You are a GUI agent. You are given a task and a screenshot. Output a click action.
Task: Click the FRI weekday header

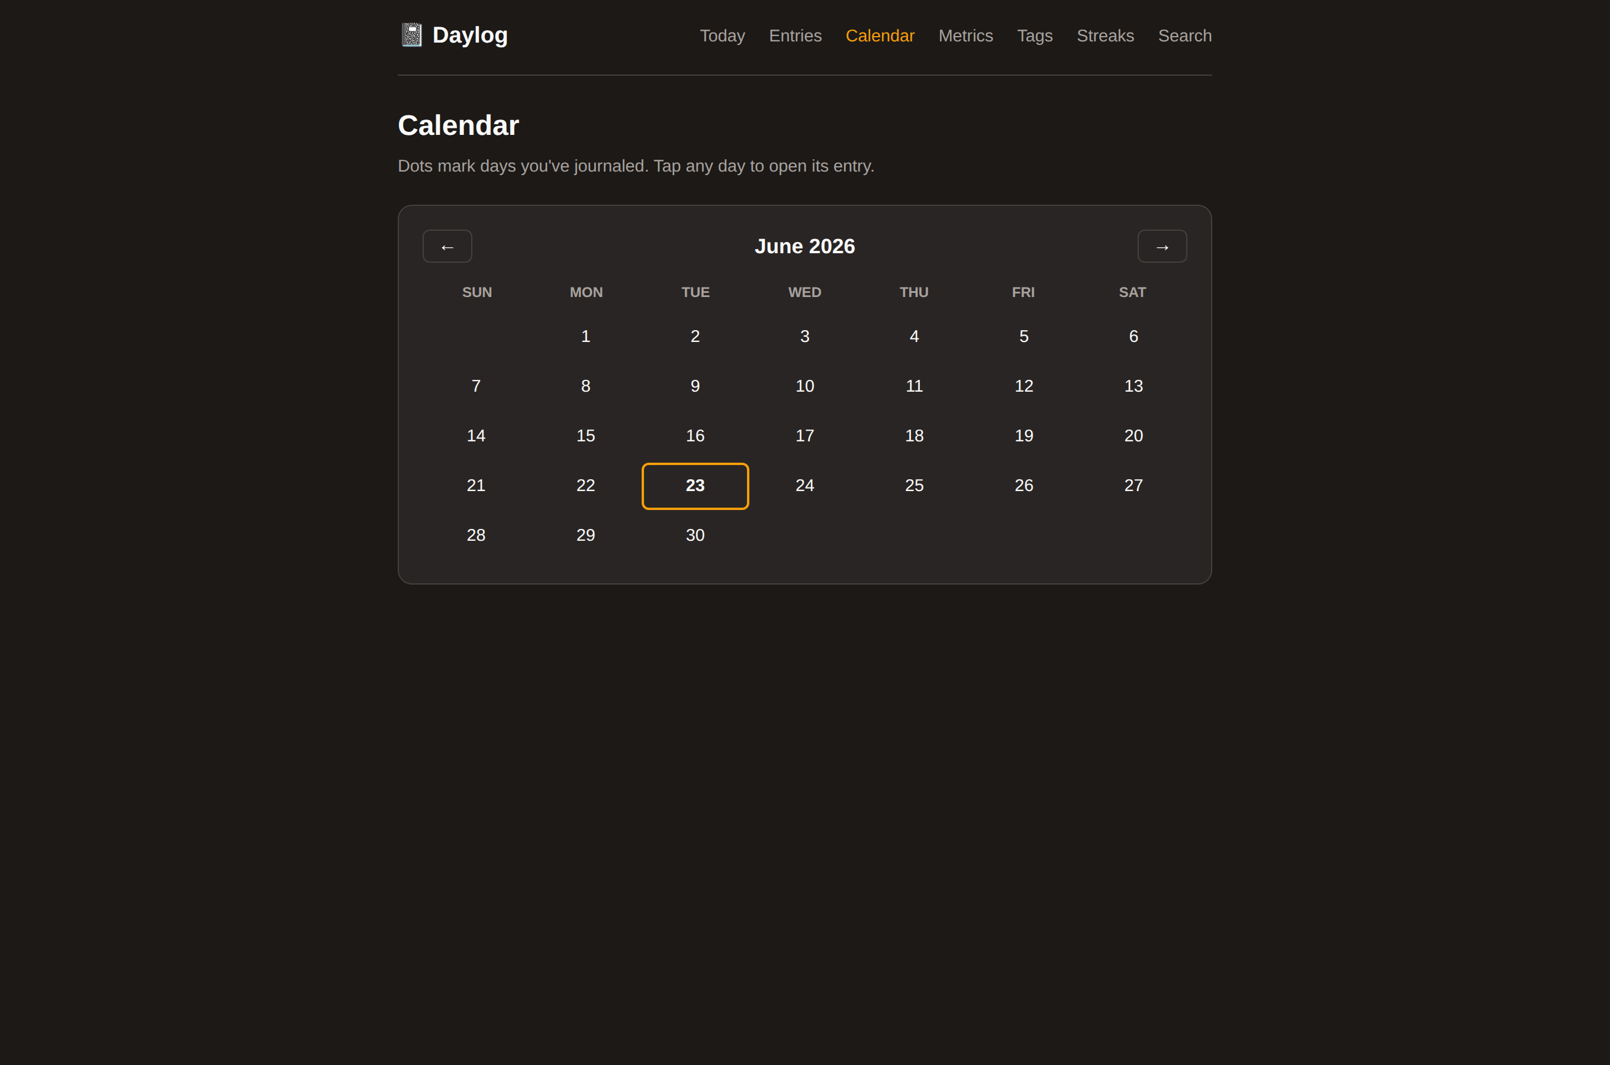coord(1023,292)
